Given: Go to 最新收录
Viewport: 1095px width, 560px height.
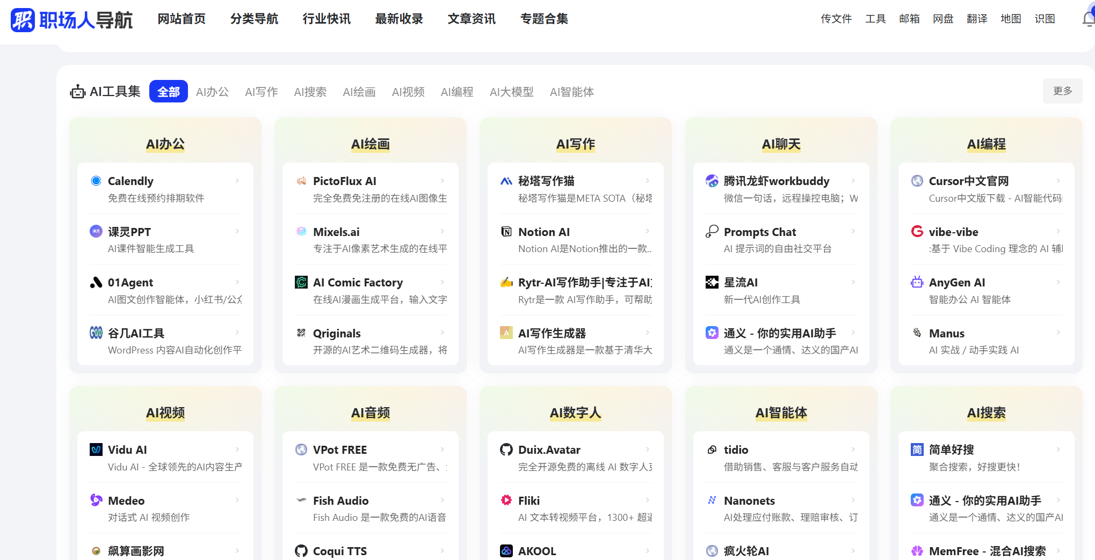Looking at the screenshot, I should (399, 19).
